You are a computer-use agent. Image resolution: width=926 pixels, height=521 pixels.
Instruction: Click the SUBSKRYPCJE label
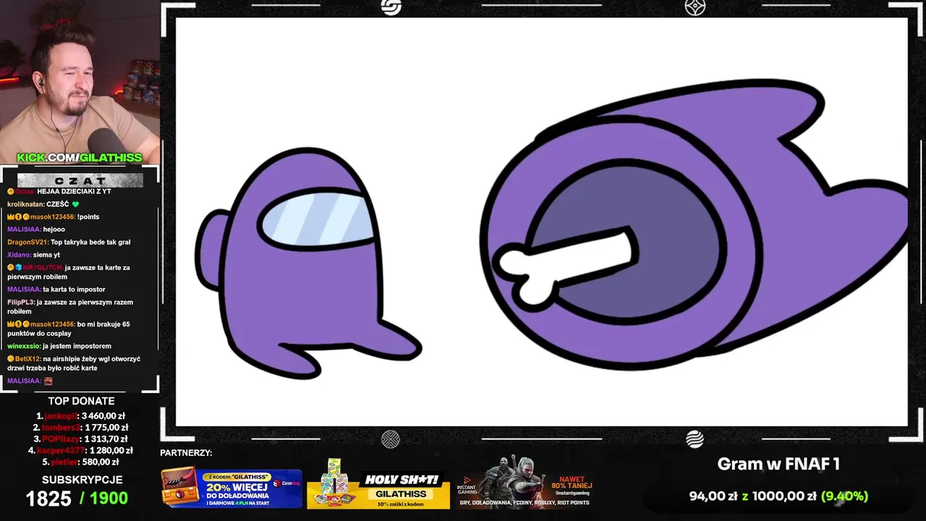[x=82, y=480]
